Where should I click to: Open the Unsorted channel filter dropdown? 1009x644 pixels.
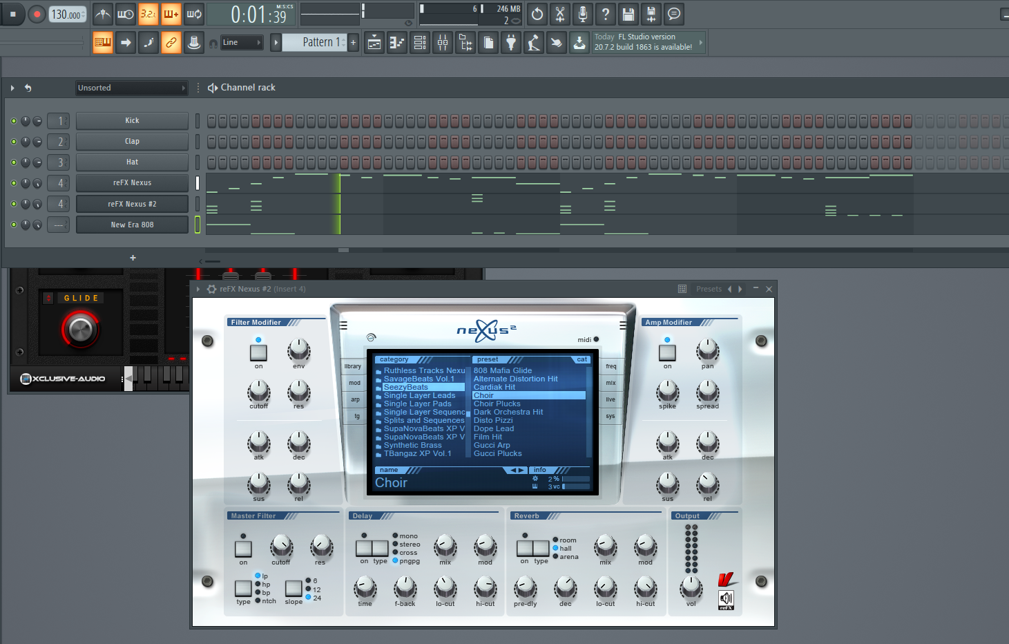point(132,88)
